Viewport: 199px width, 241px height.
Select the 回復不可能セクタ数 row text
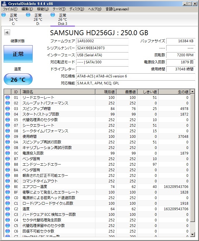(38, 231)
